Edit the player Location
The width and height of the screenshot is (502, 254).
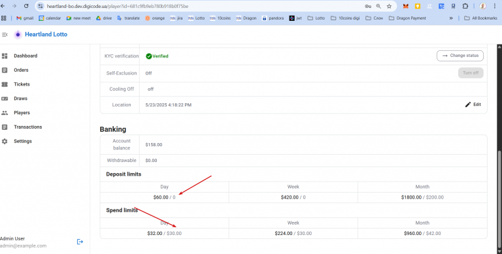(473, 104)
